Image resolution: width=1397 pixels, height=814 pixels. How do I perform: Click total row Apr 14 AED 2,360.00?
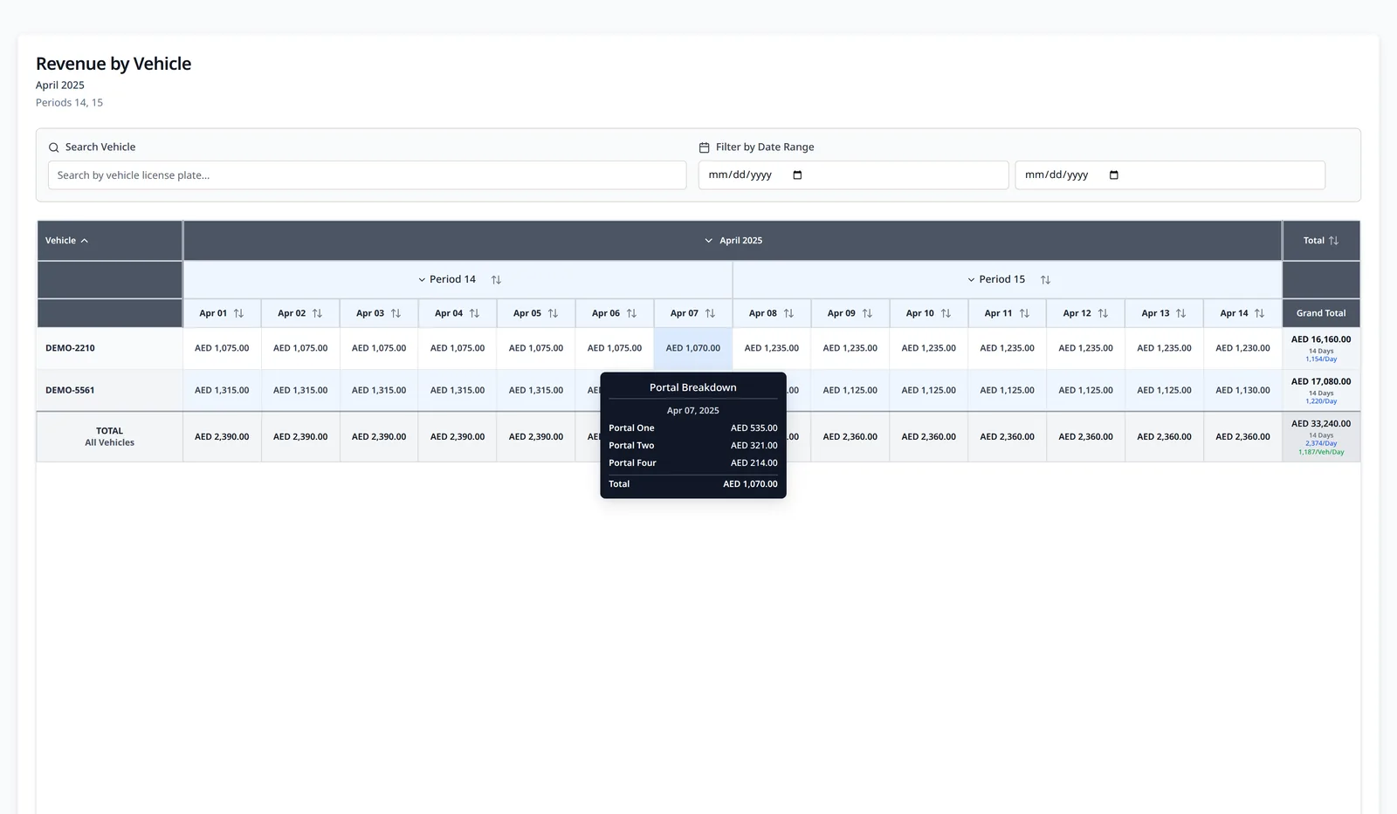click(1242, 436)
